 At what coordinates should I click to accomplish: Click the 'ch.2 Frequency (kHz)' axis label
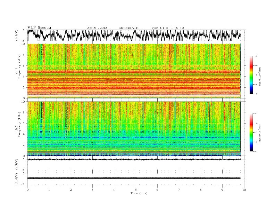(18, 125)
